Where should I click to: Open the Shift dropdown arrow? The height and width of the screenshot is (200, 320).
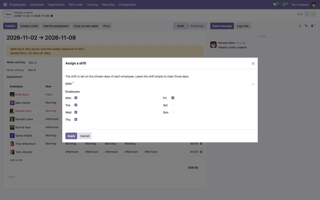(x=253, y=84)
